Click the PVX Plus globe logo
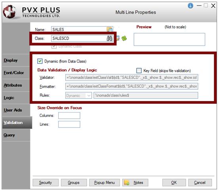The width and height of the screenshot is (219, 191). coord(10,12)
